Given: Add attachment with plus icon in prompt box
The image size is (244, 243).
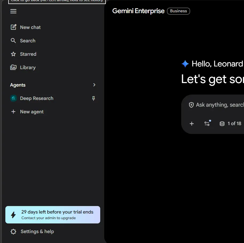Looking at the screenshot, I should coord(192,124).
